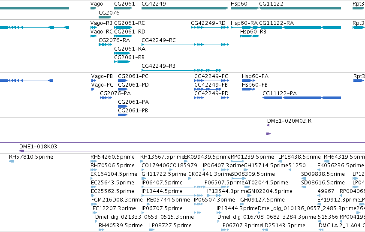Select the Vago-RC transcript
Screen dimensions: 365x232
point(94,36)
